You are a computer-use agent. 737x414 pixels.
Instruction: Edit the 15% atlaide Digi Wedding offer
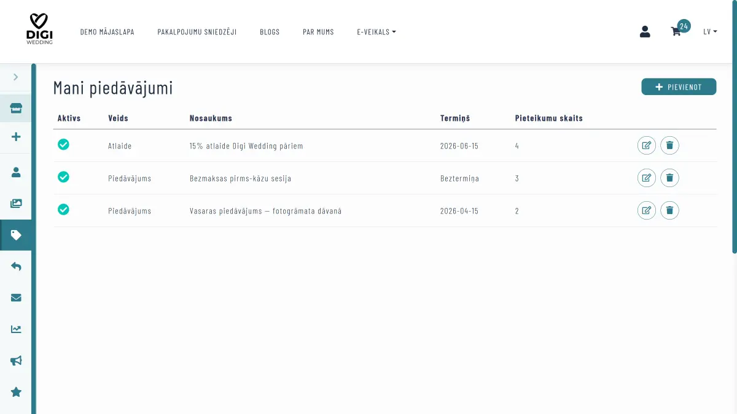(647, 145)
